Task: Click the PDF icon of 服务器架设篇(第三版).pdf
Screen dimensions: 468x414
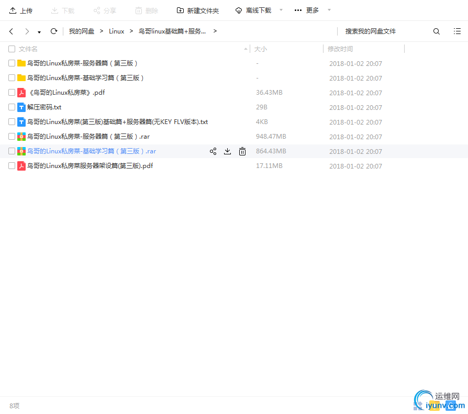Action: coord(21,166)
